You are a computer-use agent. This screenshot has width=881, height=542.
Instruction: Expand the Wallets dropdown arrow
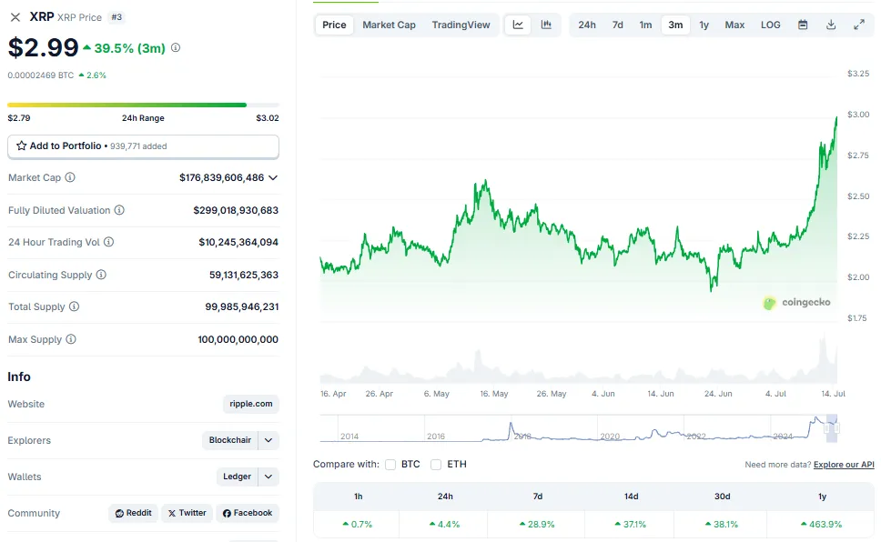click(268, 477)
